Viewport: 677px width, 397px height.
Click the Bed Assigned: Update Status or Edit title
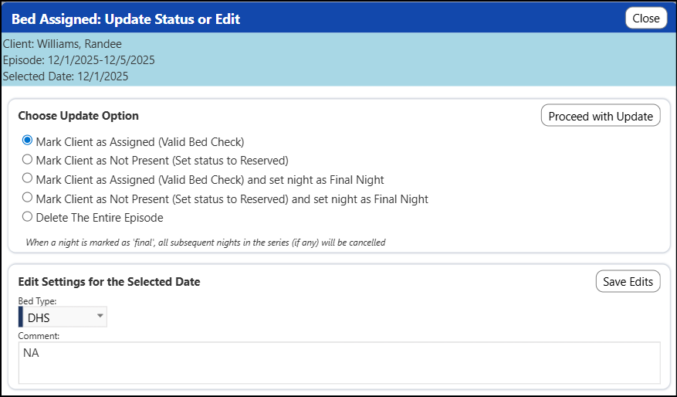point(126,19)
